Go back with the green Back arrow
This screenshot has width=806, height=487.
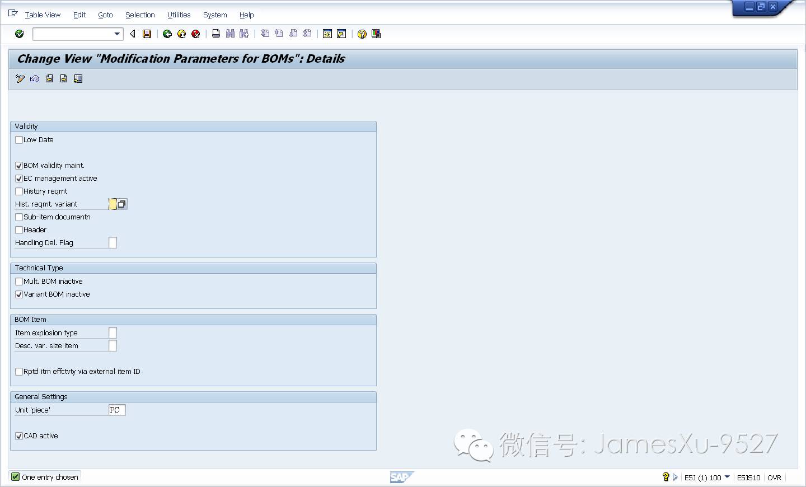167,34
